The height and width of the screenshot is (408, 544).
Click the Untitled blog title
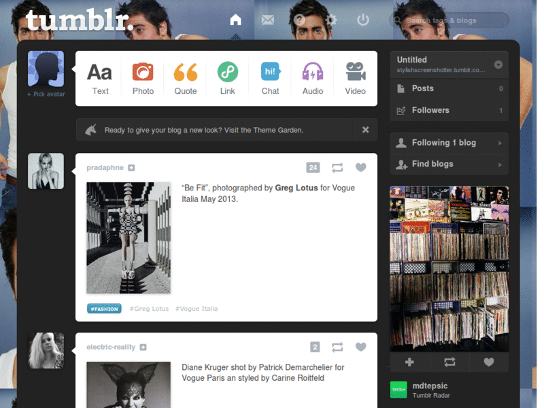[x=412, y=60]
